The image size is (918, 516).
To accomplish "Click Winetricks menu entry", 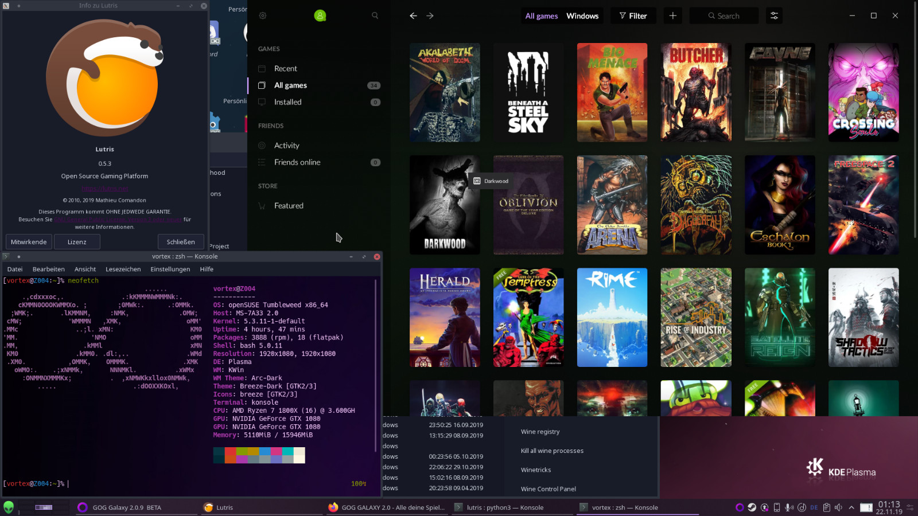I will pos(536,470).
